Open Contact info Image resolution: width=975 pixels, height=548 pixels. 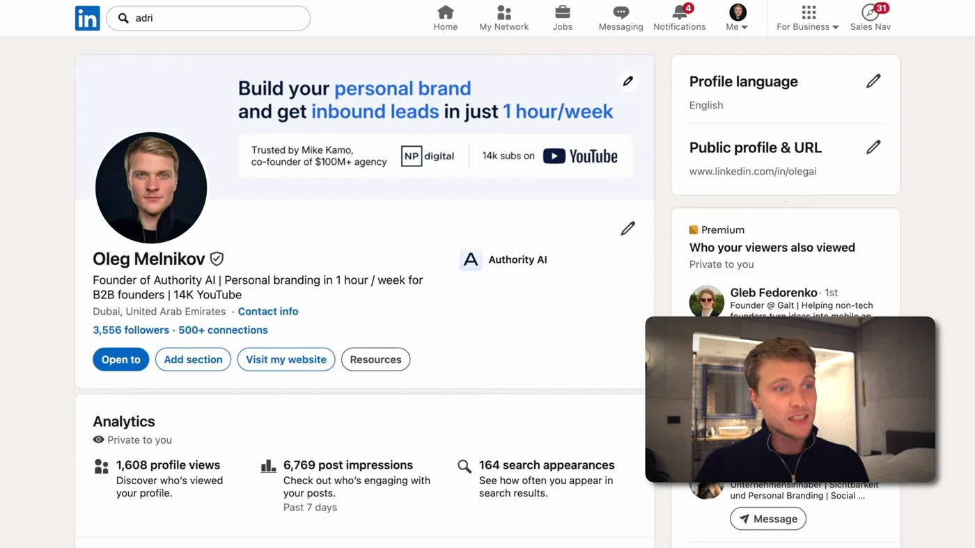click(x=268, y=312)
